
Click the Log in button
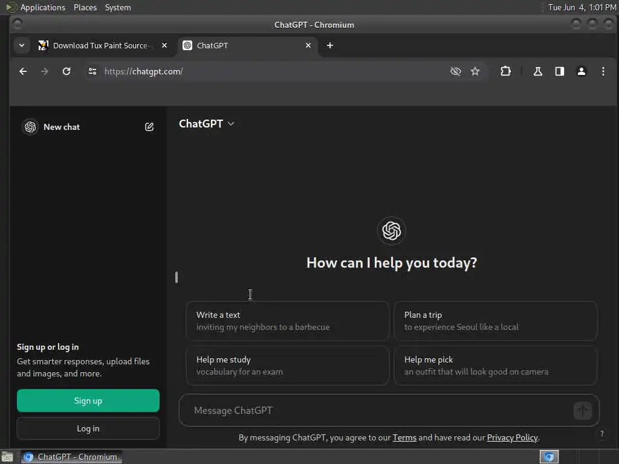(x=88, y=428)
